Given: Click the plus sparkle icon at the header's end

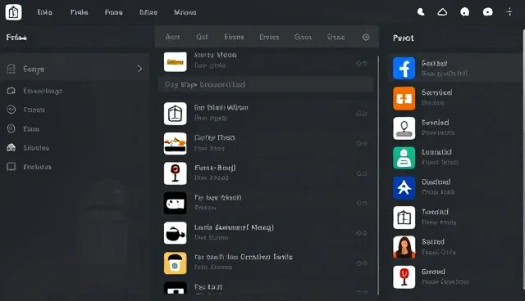Looking at the screenshot, I should (509, 12).
